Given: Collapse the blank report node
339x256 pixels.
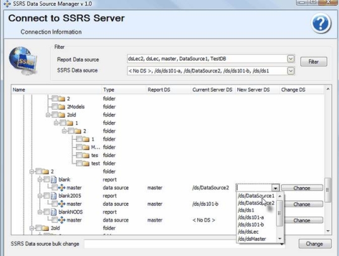Looking at the screenshot, I should [x=40, y=180].
